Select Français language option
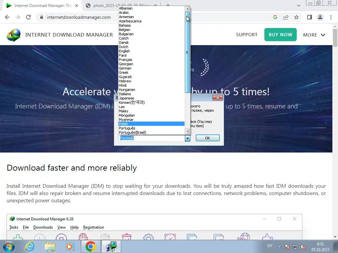This screenshot has width=338, height=253. coord(151,60)
